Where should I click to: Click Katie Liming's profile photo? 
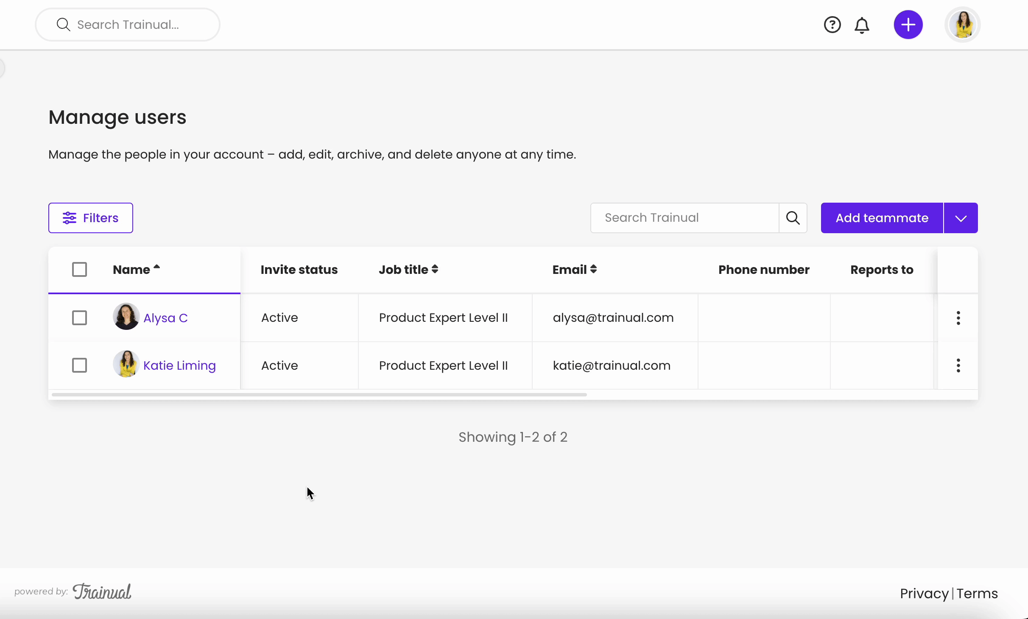click(126, 364)
